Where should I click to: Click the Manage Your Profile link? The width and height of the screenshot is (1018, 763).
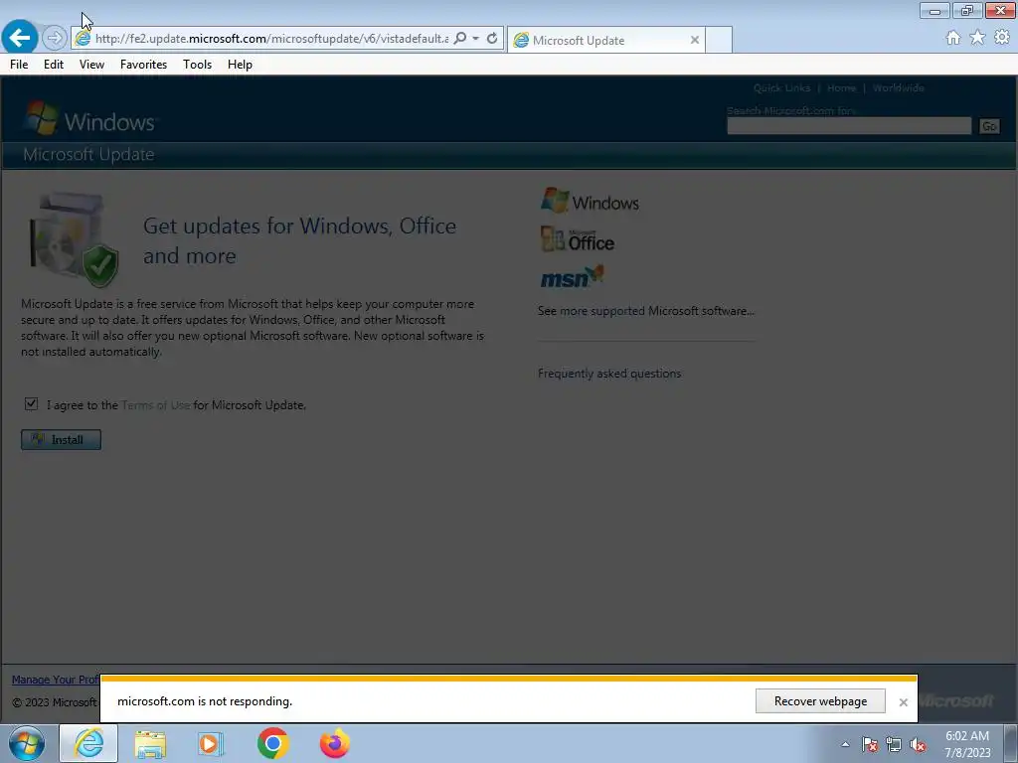click(56, 680)
